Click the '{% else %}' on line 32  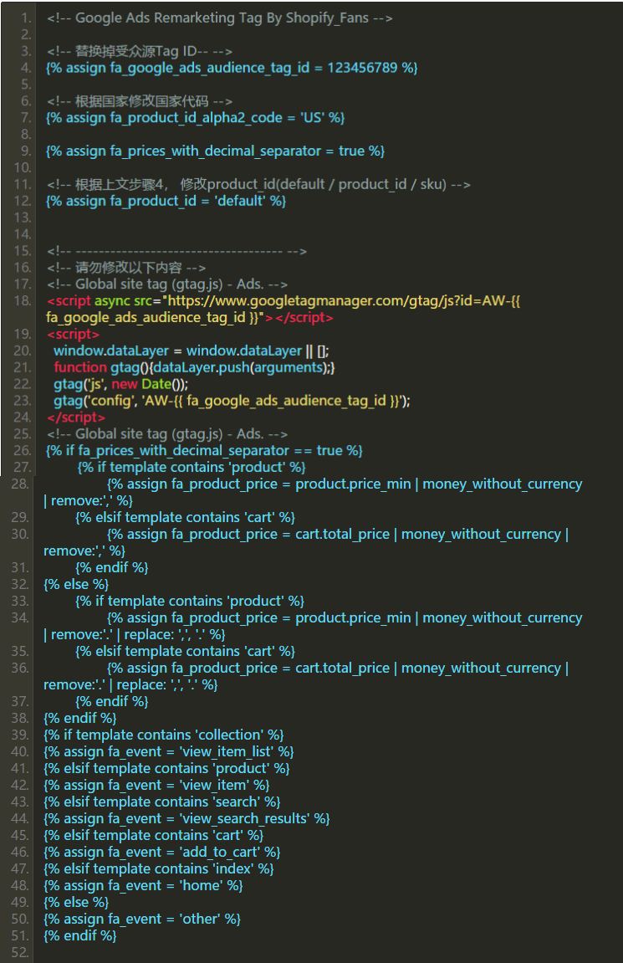76,584
